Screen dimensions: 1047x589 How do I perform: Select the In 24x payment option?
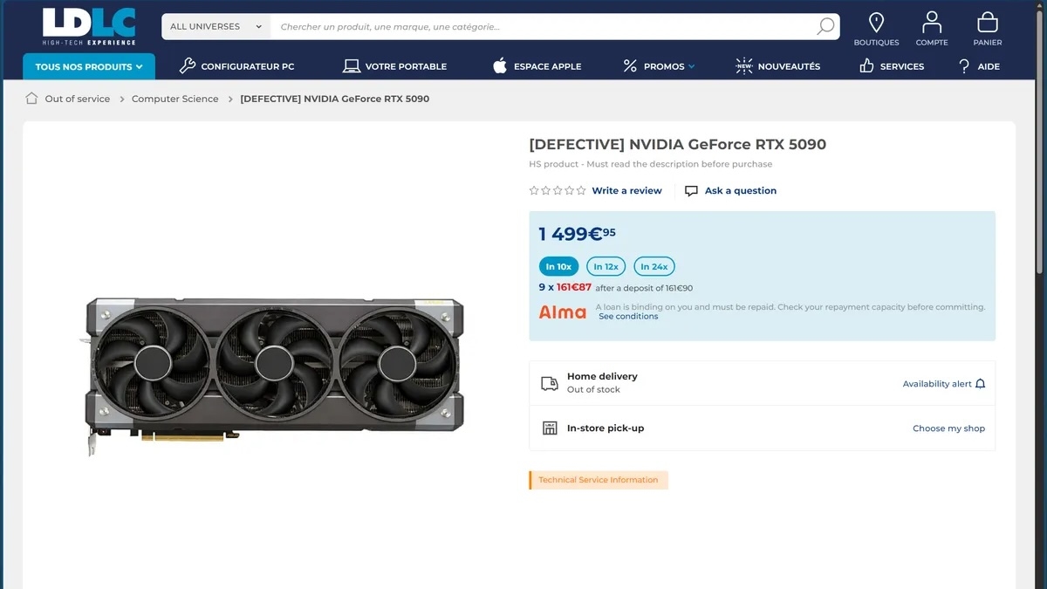(654, 266)
